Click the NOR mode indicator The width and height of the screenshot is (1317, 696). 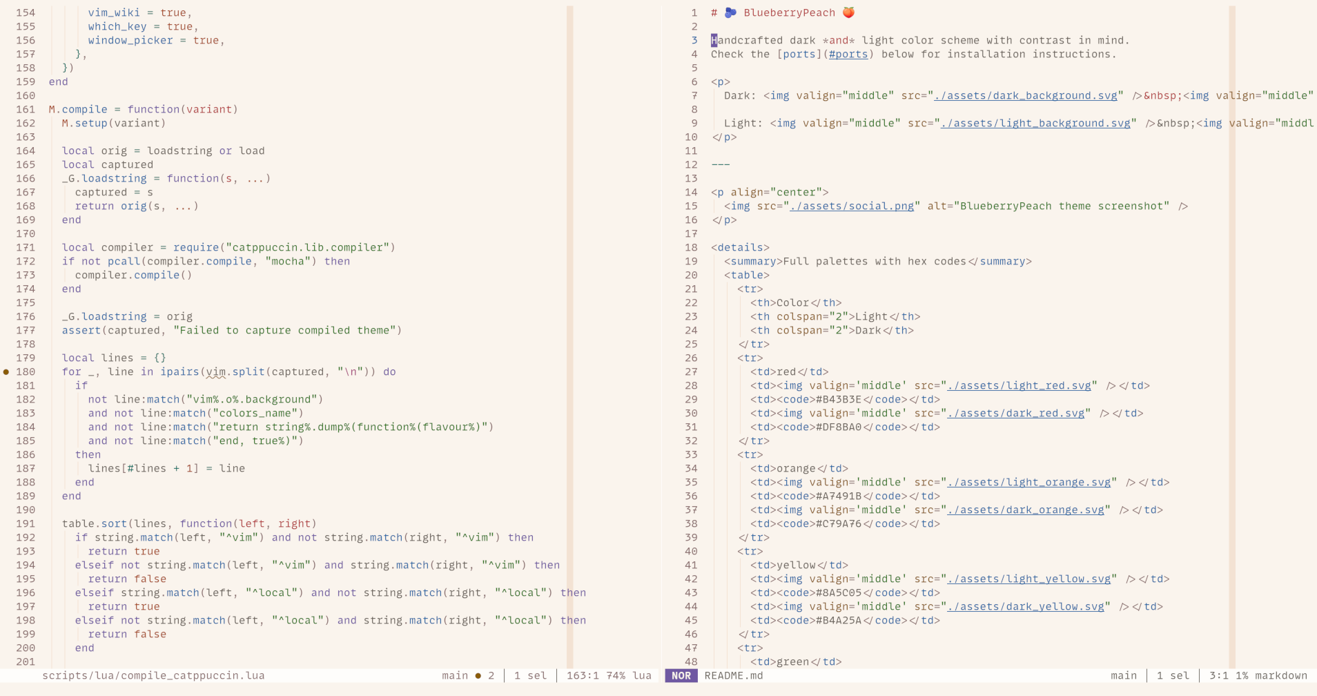point(681,676)
